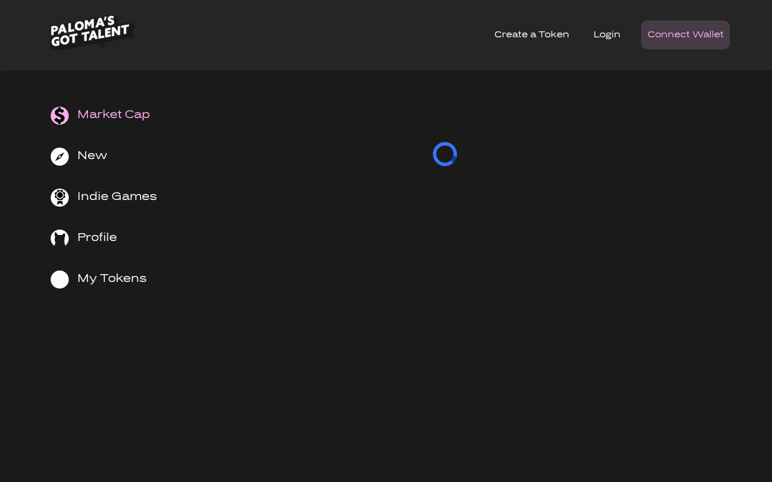Click the Login link
The width and height of the screenshot is (772, 482).
607,34
